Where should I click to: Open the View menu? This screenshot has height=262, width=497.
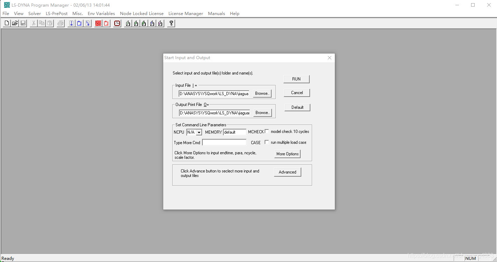coord(19,13)
